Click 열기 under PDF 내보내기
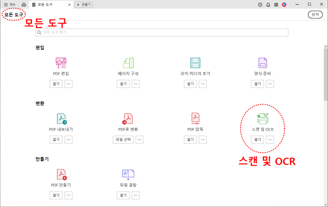 tap(56, 139)
